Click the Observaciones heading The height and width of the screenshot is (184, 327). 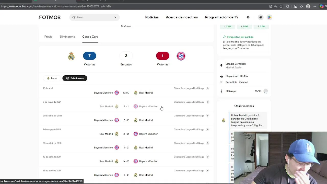[244, 106]
